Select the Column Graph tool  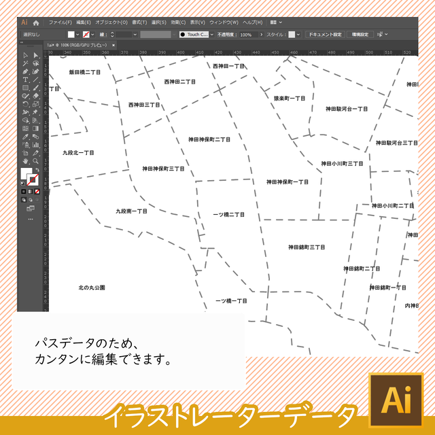point(35,145)
